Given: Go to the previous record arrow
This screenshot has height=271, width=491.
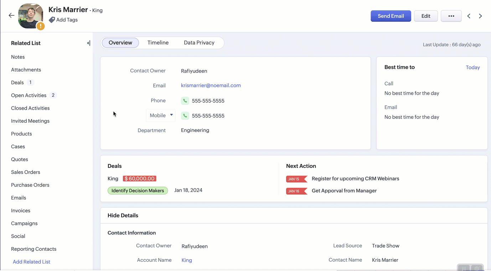Looking at the screenshot, I should 469,16.
